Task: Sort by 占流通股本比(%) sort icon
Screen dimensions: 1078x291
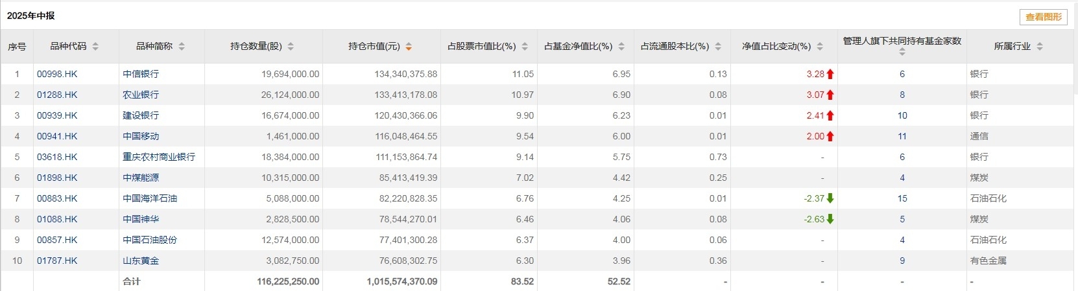Action: click(718, 47)
